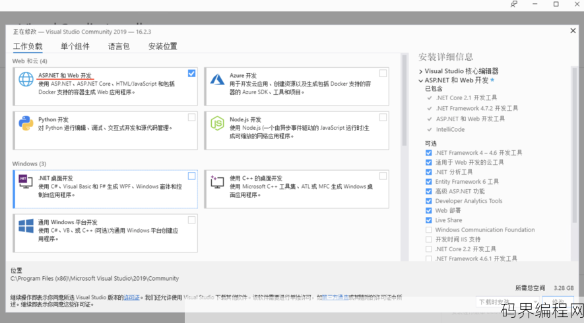Check the Universal Windows Platform workload
The image size is (584, 323).
click(191, 220)
